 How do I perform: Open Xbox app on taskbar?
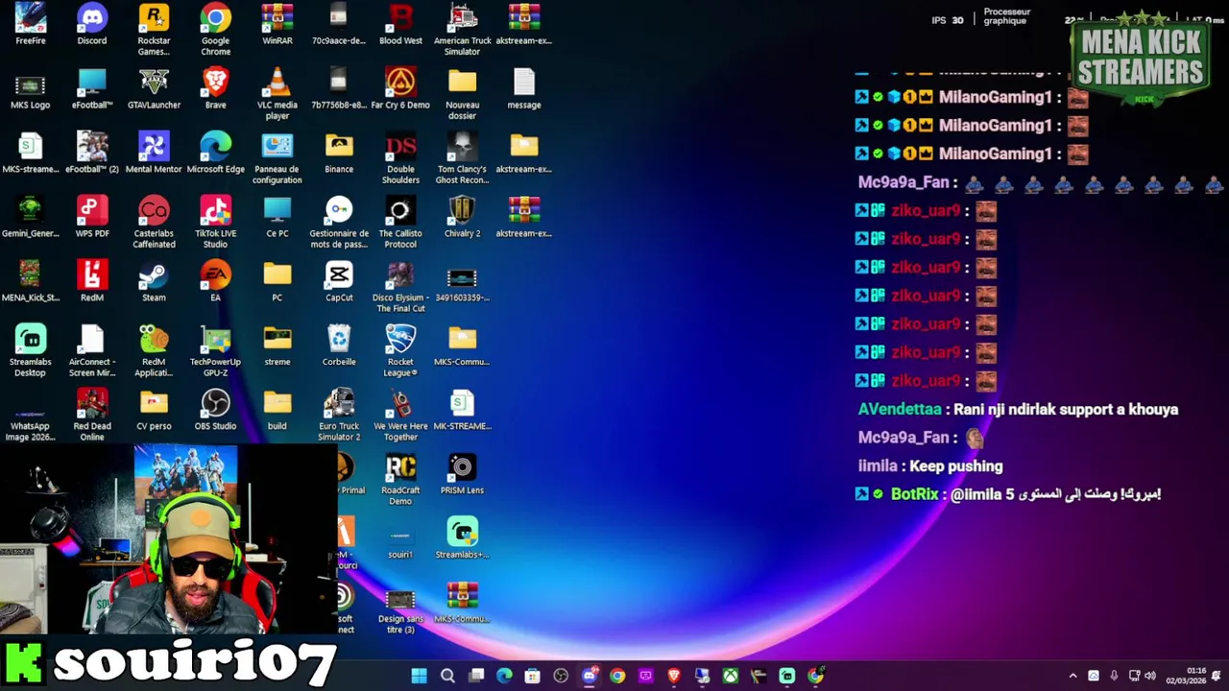coord(731,676)
